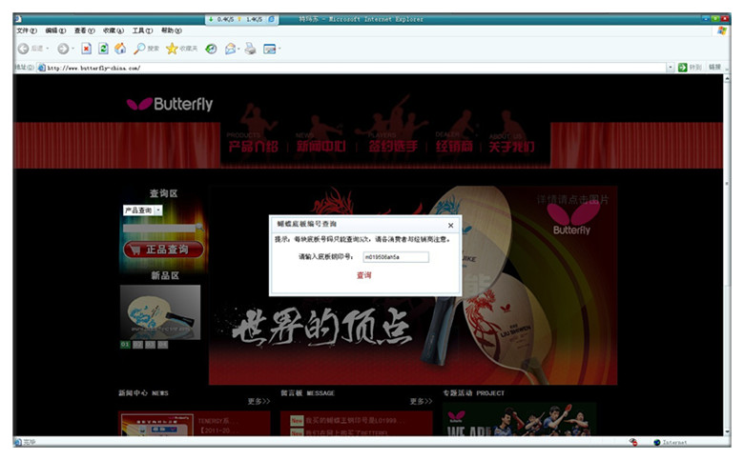The height and width of the screenshot is (460, 744).
Task: Click the blade serial number input field
Action: pyautogui.click(x=396, y=257)
